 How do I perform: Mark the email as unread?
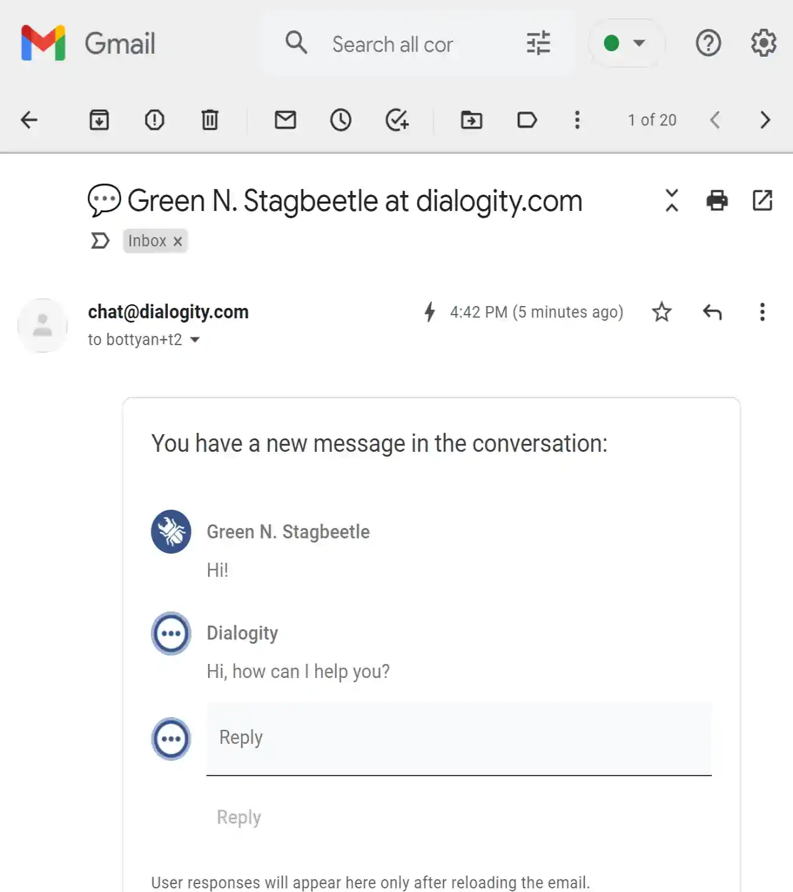285,120
